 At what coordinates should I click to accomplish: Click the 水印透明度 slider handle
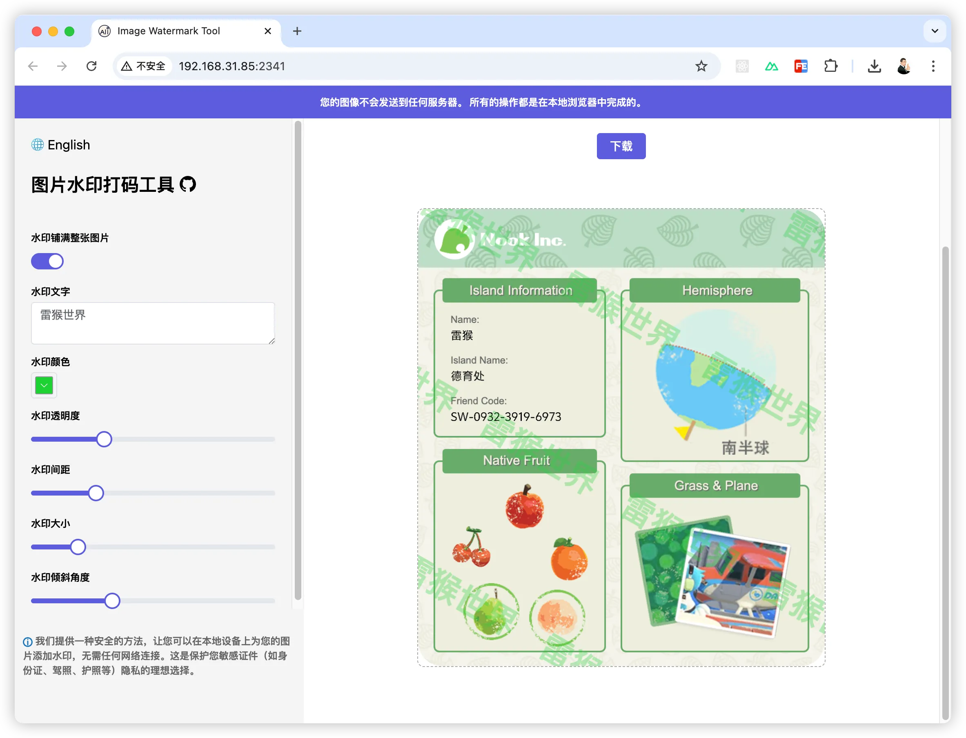pyautogui.click(x=104, y=439)
